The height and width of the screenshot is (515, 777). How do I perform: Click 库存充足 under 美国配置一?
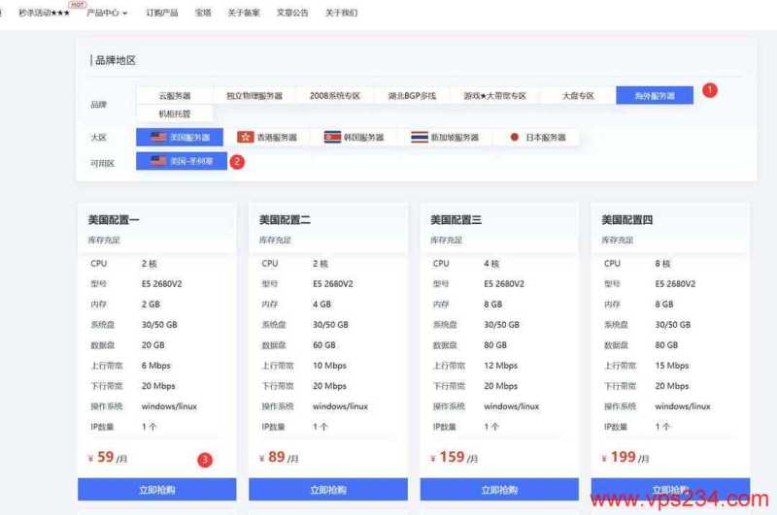[104, 240]
